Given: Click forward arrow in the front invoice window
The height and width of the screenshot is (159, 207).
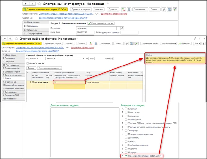Looking at the screenshot, I should point(10,39).
